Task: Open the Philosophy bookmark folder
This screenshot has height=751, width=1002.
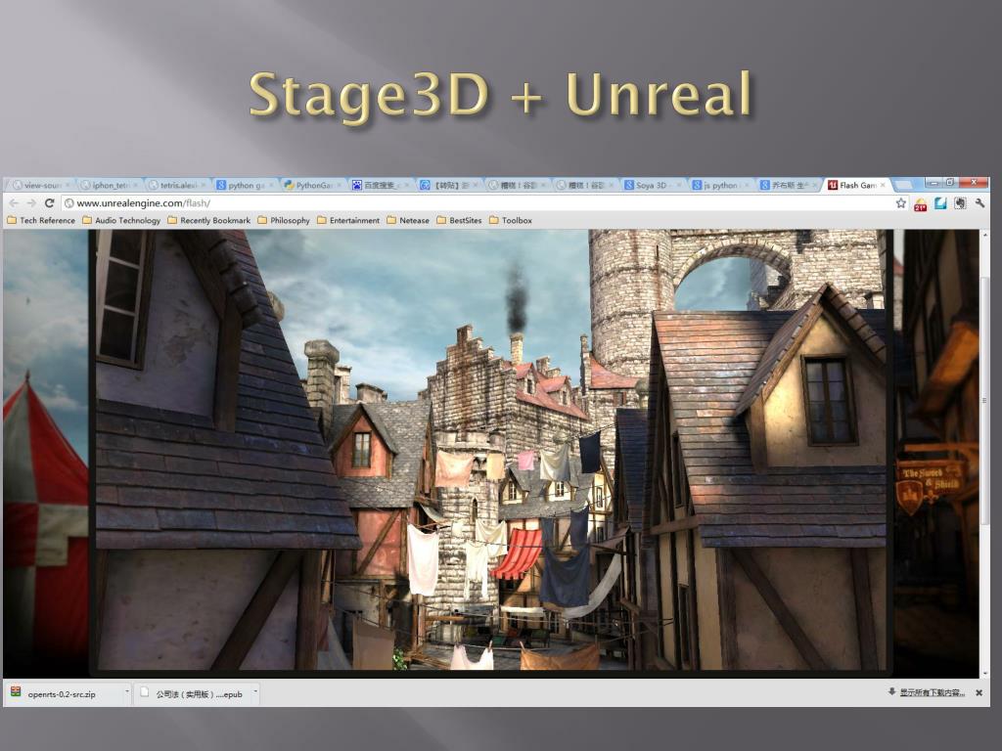Action: pos(284,220)
